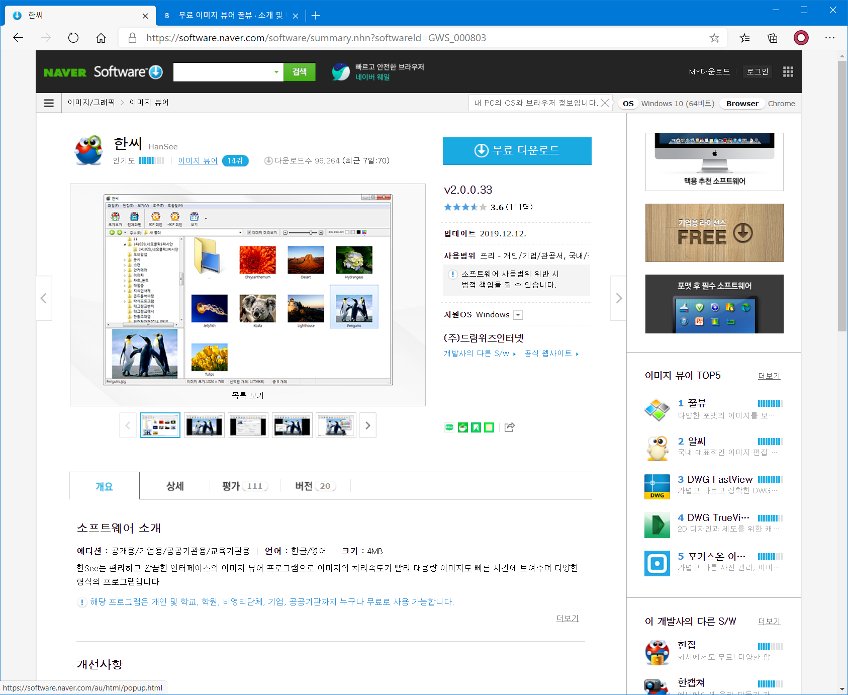Reload the page

(73, 38)
